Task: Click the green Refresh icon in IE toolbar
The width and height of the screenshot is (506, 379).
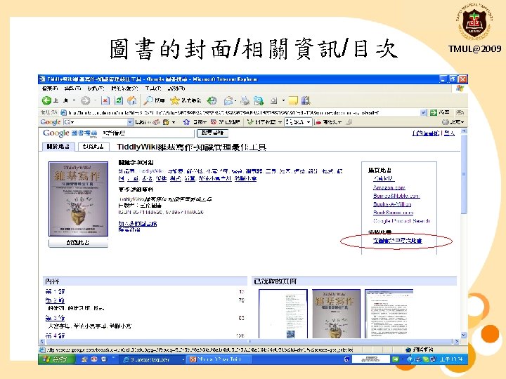Action: [119, 101]
